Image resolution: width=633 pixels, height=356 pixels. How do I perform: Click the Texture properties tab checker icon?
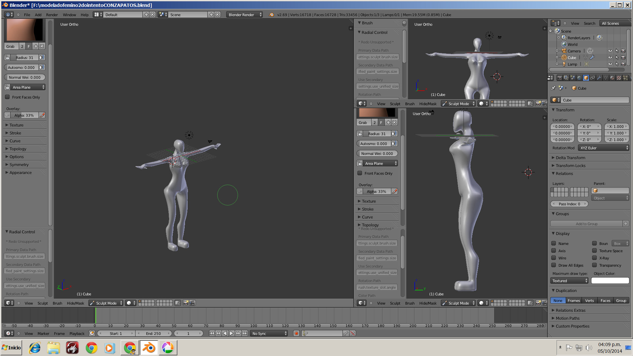(x=619, y=78)
